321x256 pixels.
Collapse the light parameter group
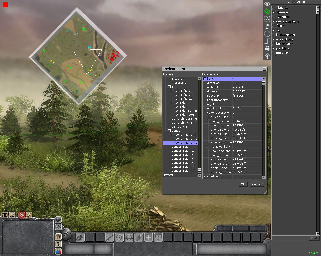pyautogui.click(x=205, y=79)
